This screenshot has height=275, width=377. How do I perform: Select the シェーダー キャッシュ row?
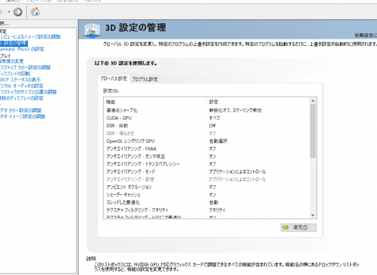207,195
